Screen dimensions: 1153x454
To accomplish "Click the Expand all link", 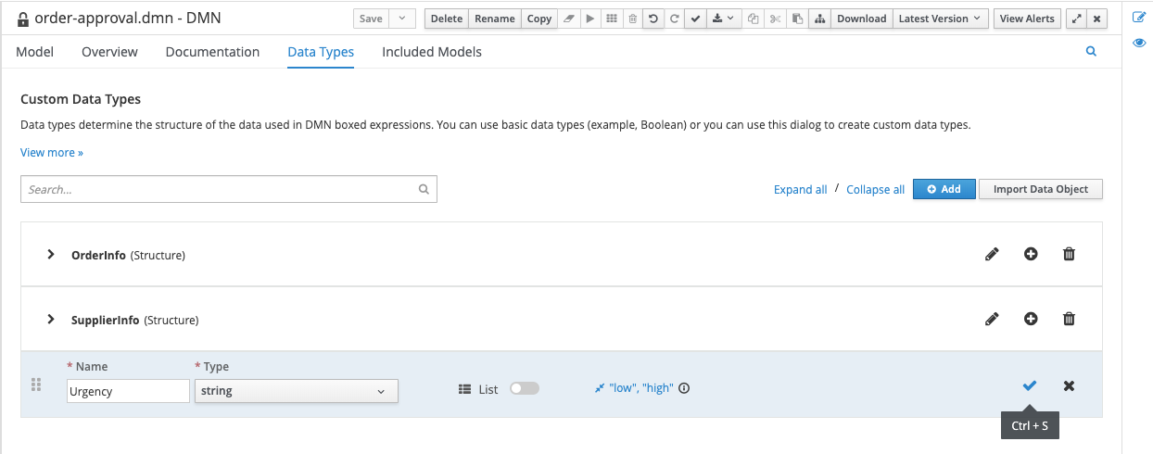I will 801,189.
